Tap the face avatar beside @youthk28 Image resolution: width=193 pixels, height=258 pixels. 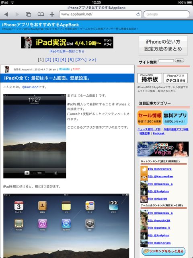(144, 221)
